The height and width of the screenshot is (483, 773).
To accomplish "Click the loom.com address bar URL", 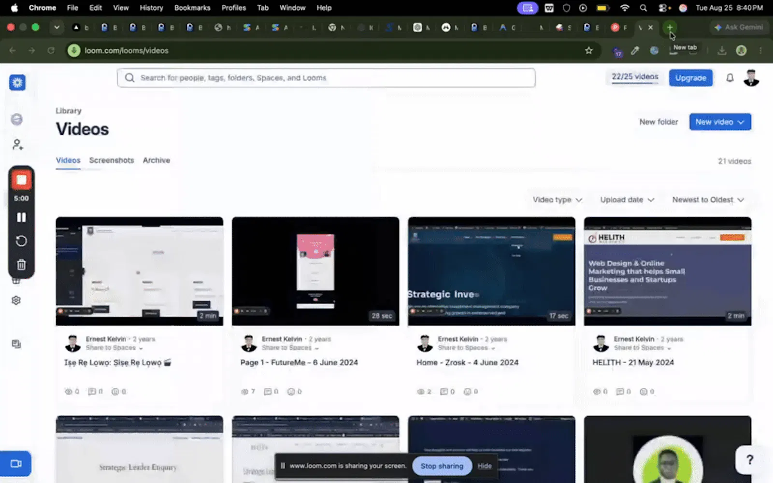I will (127, 50).
